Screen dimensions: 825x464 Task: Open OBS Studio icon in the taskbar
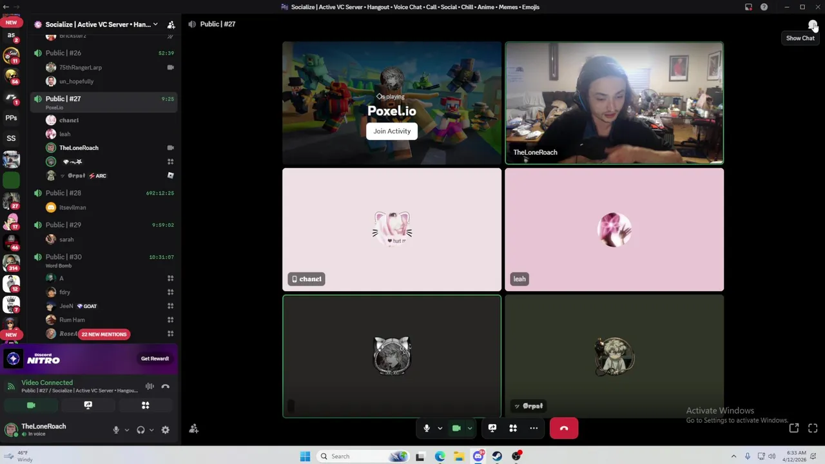coord(516,456)
